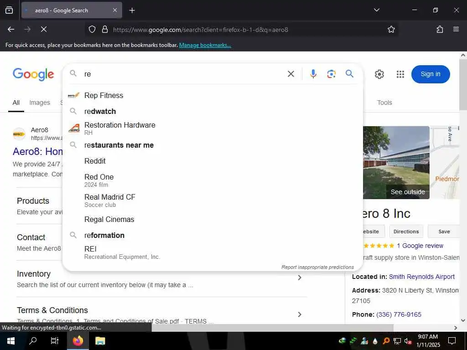This screenshot has height=350, width=467.
Task: Click the padlock site information icon
Action: (x=105, y=30)
